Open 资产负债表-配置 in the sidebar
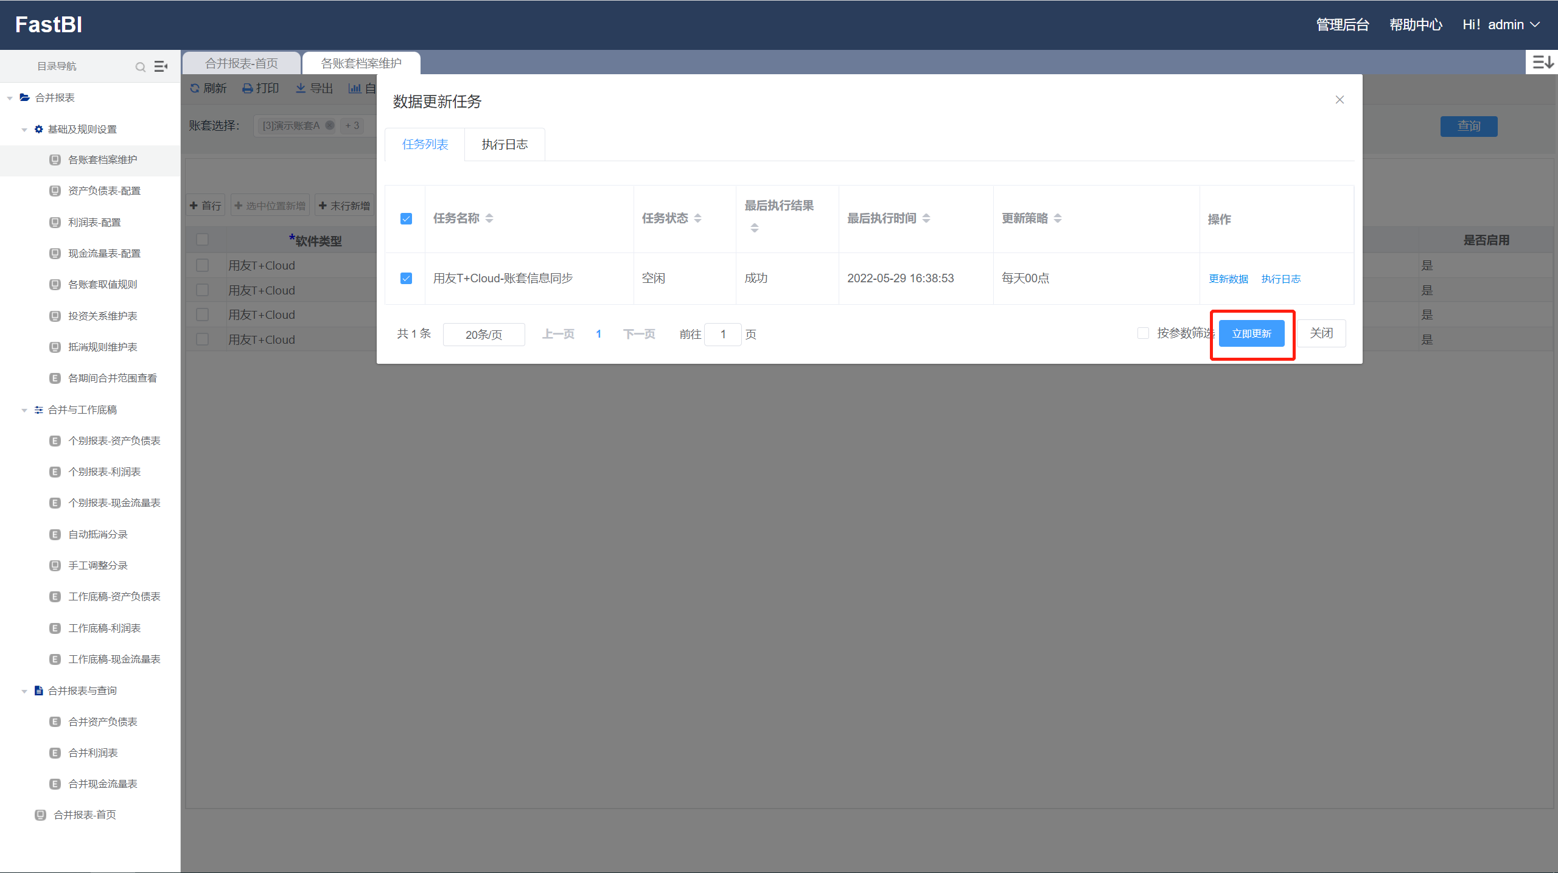The height and width of the screenshot is (873, 1558). point(104,191)
